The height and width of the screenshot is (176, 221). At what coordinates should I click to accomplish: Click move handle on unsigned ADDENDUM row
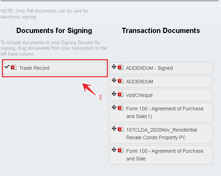114,80
